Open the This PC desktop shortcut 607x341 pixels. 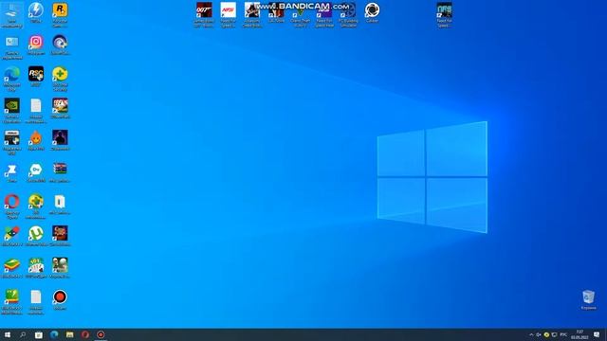tap(11, 15)
